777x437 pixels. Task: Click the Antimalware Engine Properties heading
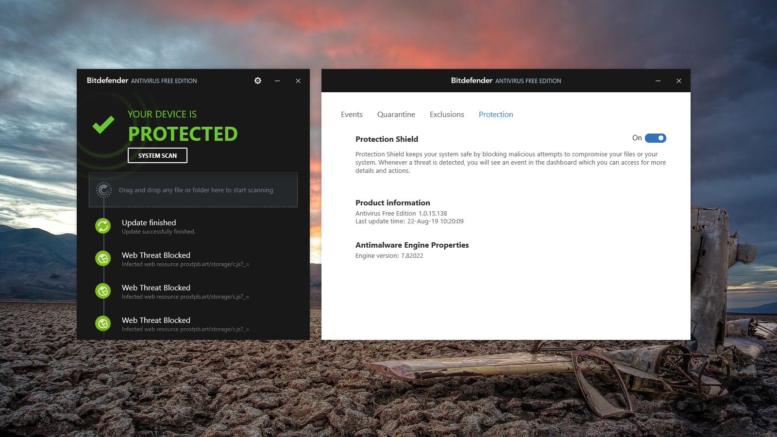pyautogui.click(x=412, y=245)
